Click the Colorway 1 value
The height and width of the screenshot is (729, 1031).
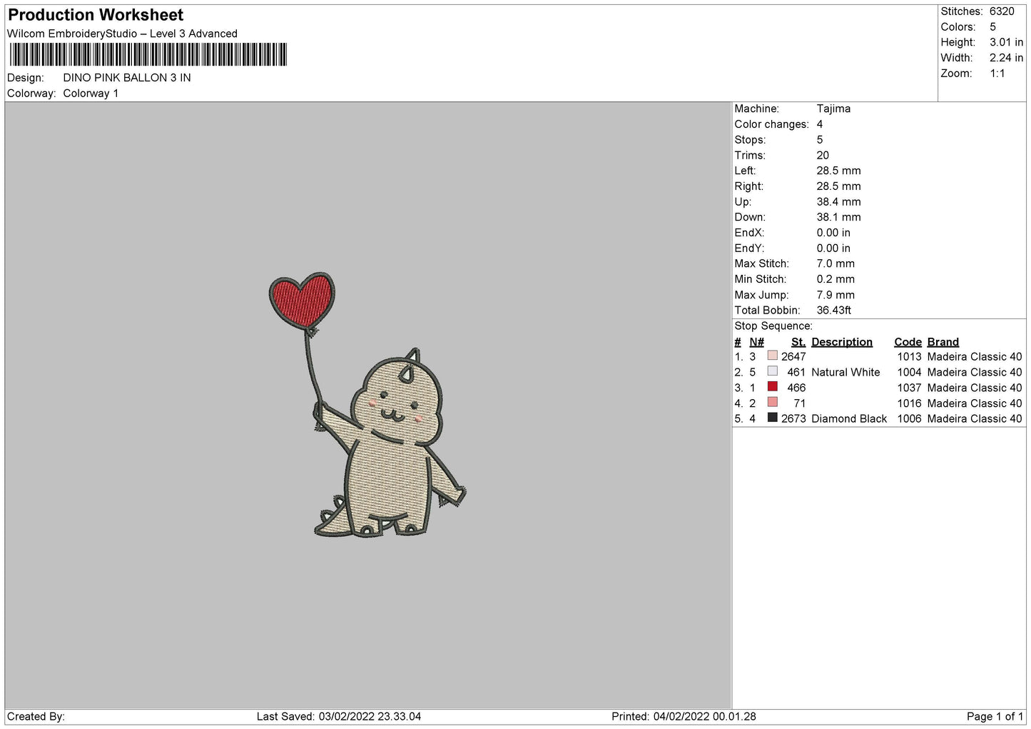[91, 94]
